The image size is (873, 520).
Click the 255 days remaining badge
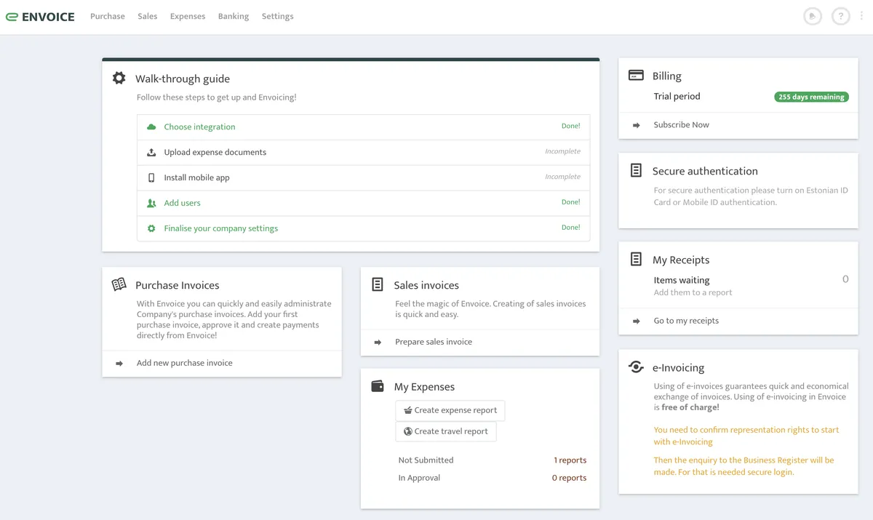811,97
